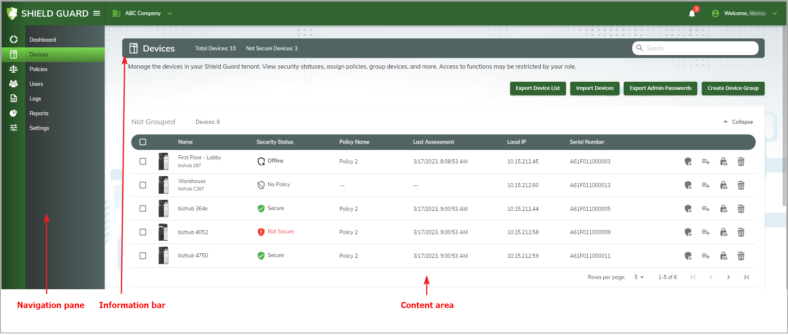The height and width of the screenshot is (335, 788).
Task: Toggle the hamburger menu next to Shield Guard
Action: [x=97, y=13]
